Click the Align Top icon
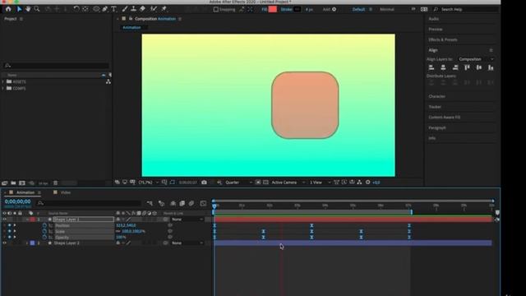Viewport: 526px width, 296px height. click(x=467, y=67)
